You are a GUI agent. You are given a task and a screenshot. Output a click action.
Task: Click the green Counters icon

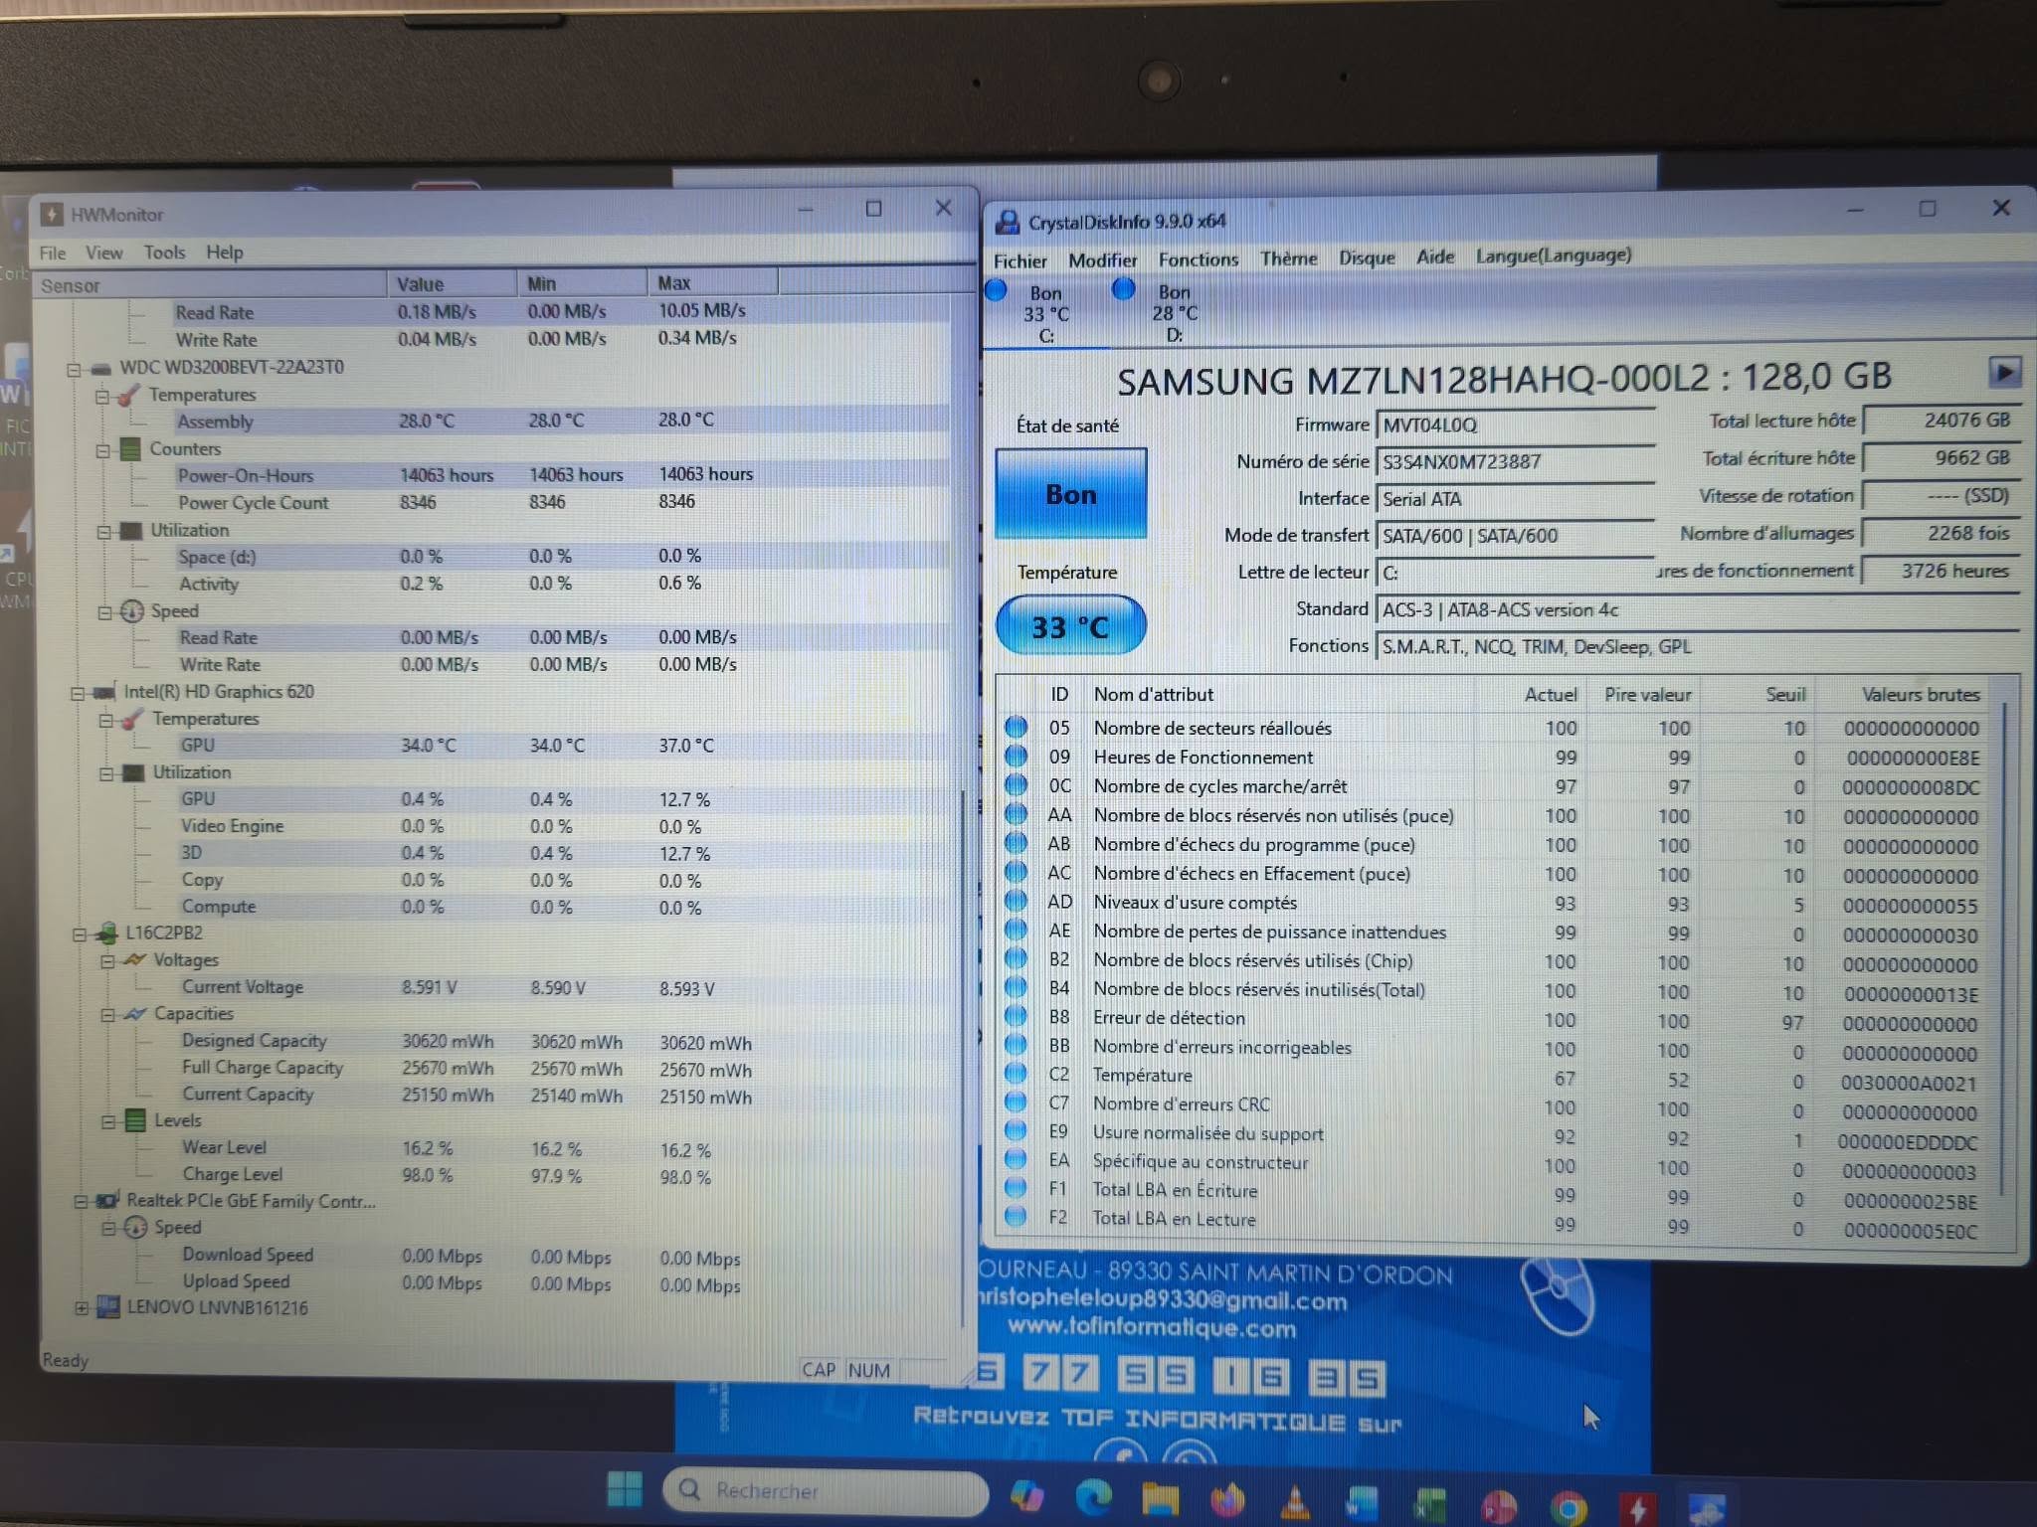(x=130, y=449)
